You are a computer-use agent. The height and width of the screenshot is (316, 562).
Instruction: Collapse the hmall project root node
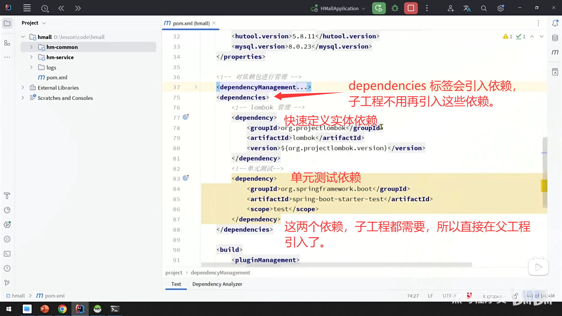click(23, 37)
